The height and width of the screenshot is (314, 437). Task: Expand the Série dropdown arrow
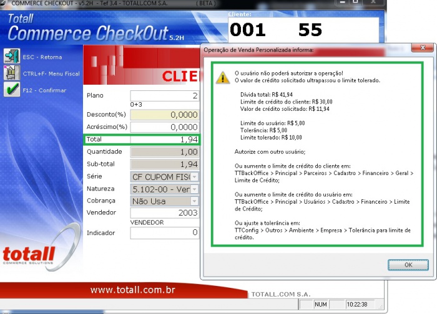point(195,176)
